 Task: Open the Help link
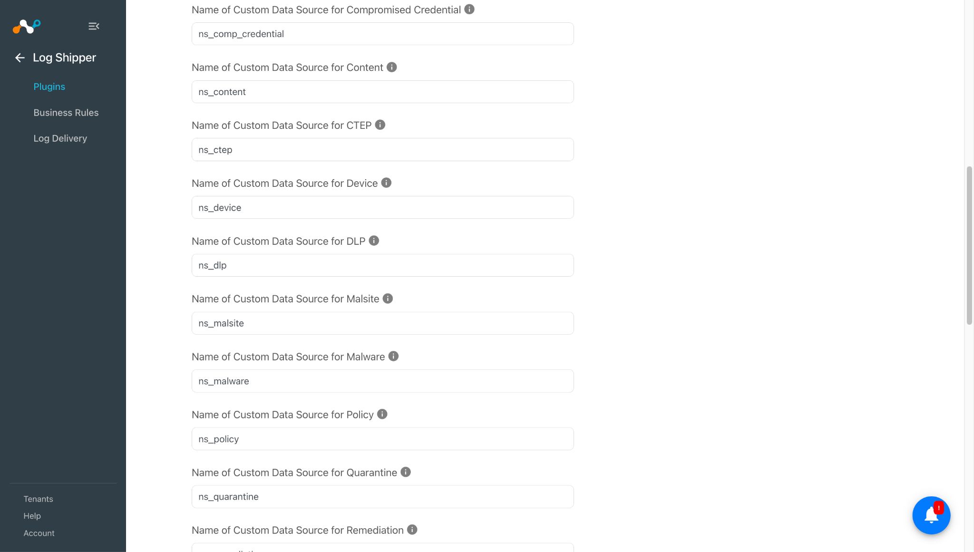pos(32,516)
